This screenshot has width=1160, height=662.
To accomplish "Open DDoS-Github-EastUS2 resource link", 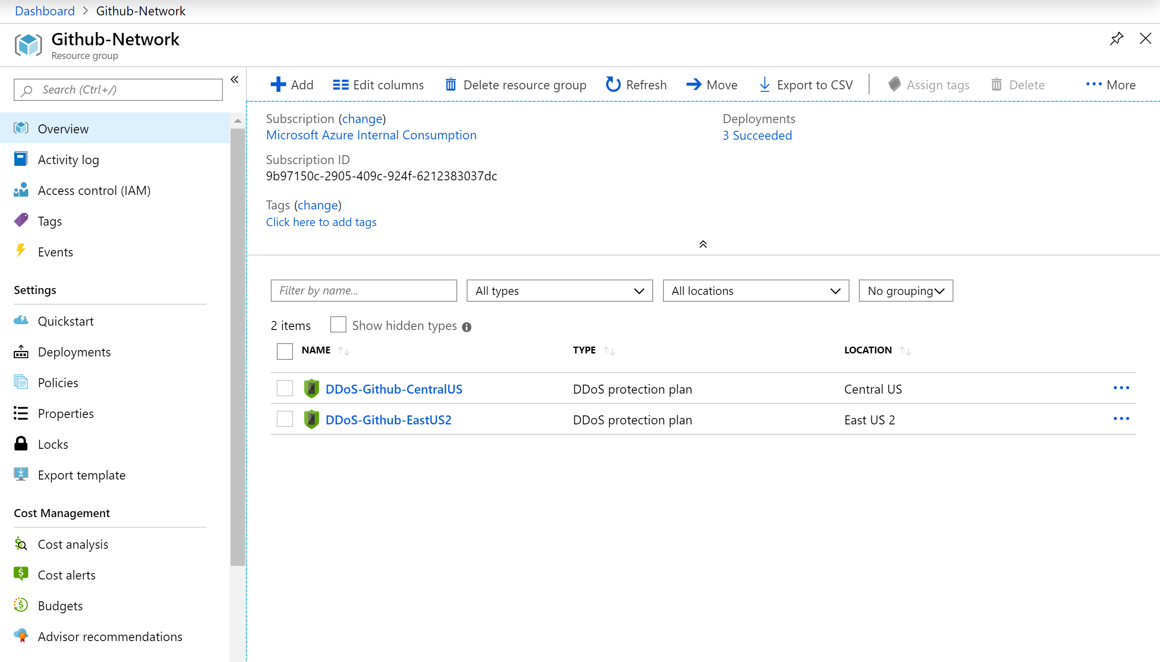I will click(x=388, y=420).
